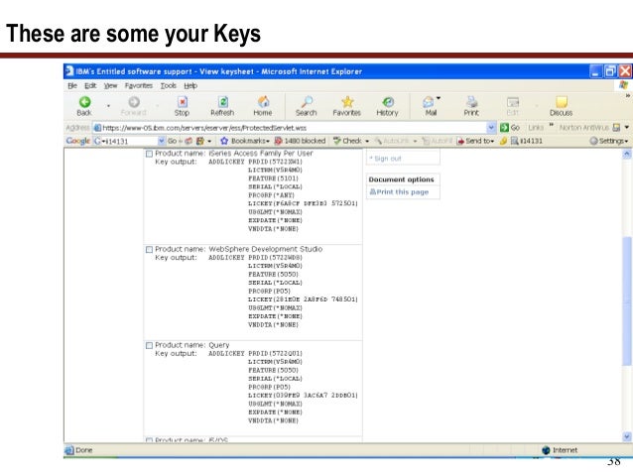Click the Back toolbar button
This screenshot has width=633, height=475.
[x=84, y=106]
